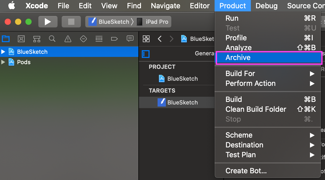Expand the BlueSketch project tree
The height and width of the screenshot is (180, 325).
(3, 52)
